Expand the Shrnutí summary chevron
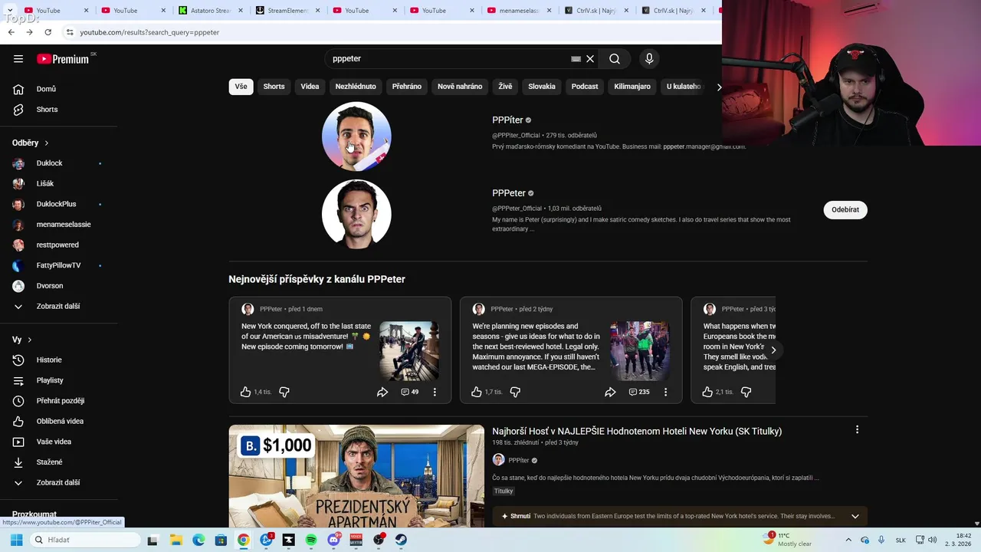This screenshot has height=552, width=981. [x=855, y=516]
